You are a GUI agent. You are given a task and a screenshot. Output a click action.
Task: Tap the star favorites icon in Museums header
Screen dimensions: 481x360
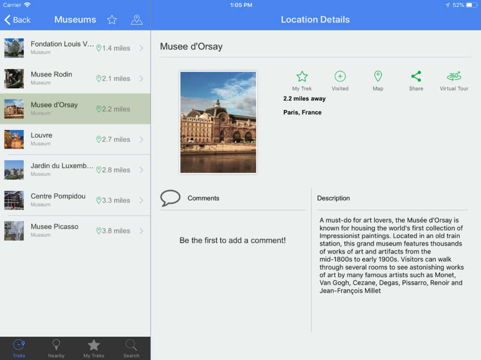(112, 20)
